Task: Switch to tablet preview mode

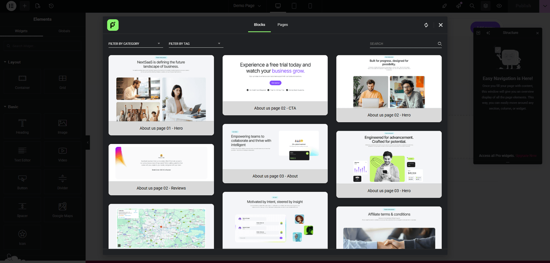Action: pos(294,6)
